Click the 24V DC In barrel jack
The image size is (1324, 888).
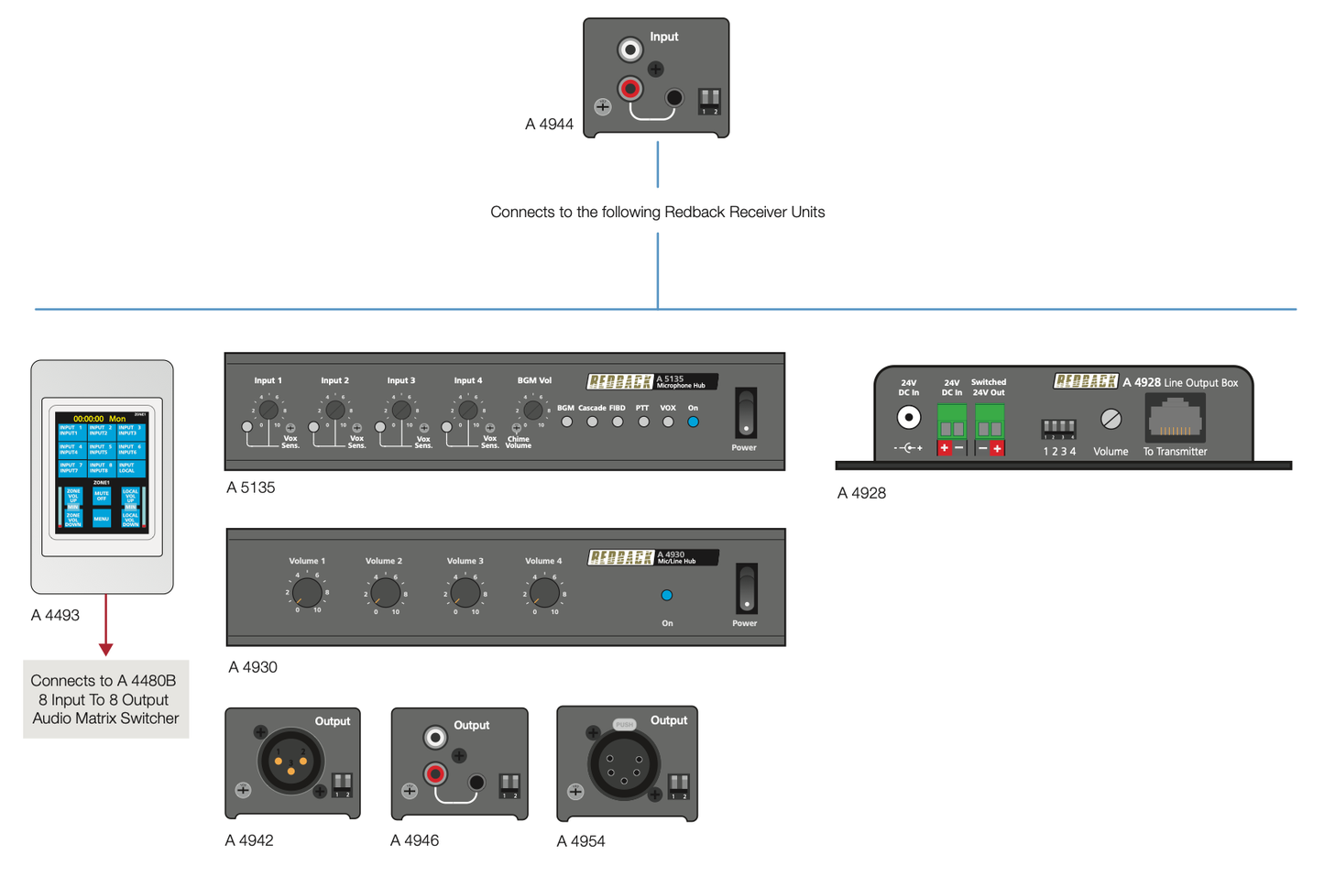pyautogui.click(x=908, y=418)
